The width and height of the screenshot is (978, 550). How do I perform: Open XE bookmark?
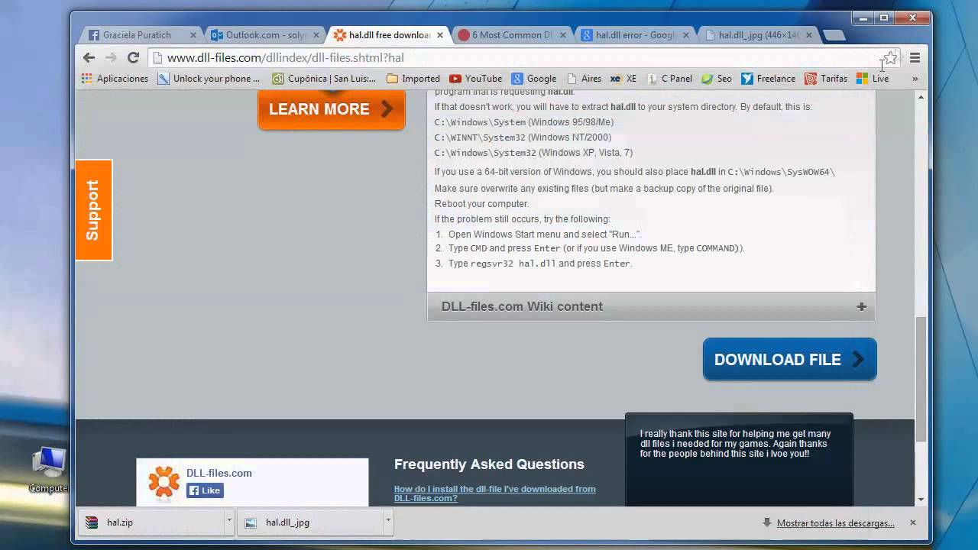pos(624,79)
